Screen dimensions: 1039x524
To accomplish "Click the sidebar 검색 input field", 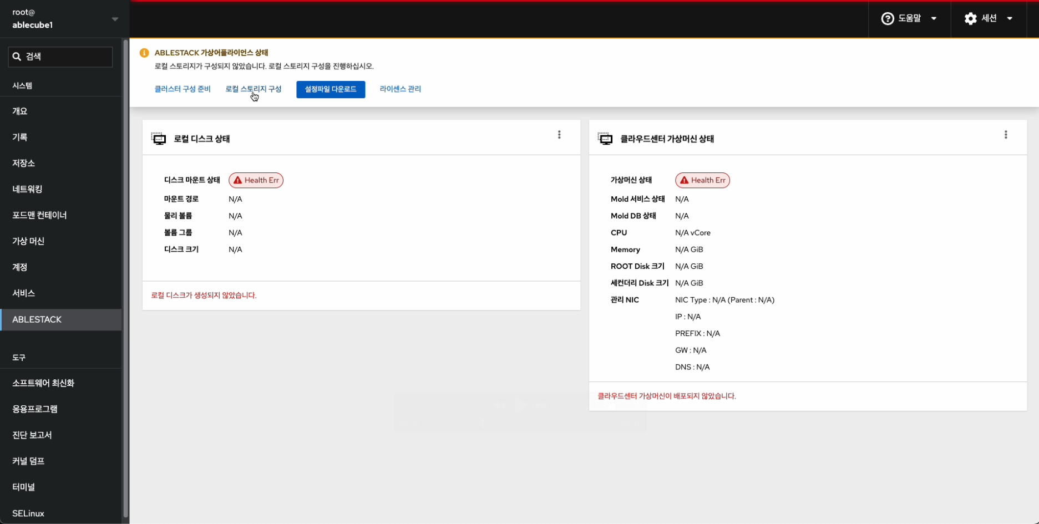I will [65, 57].
